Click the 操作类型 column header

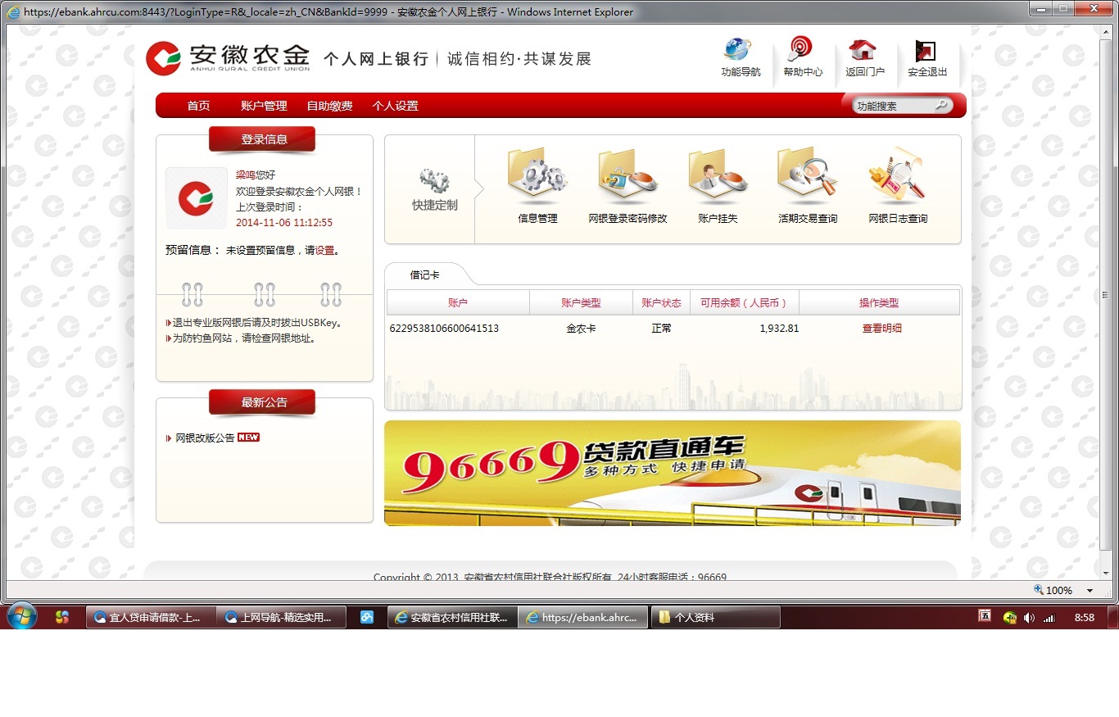(x=879, y=302)
